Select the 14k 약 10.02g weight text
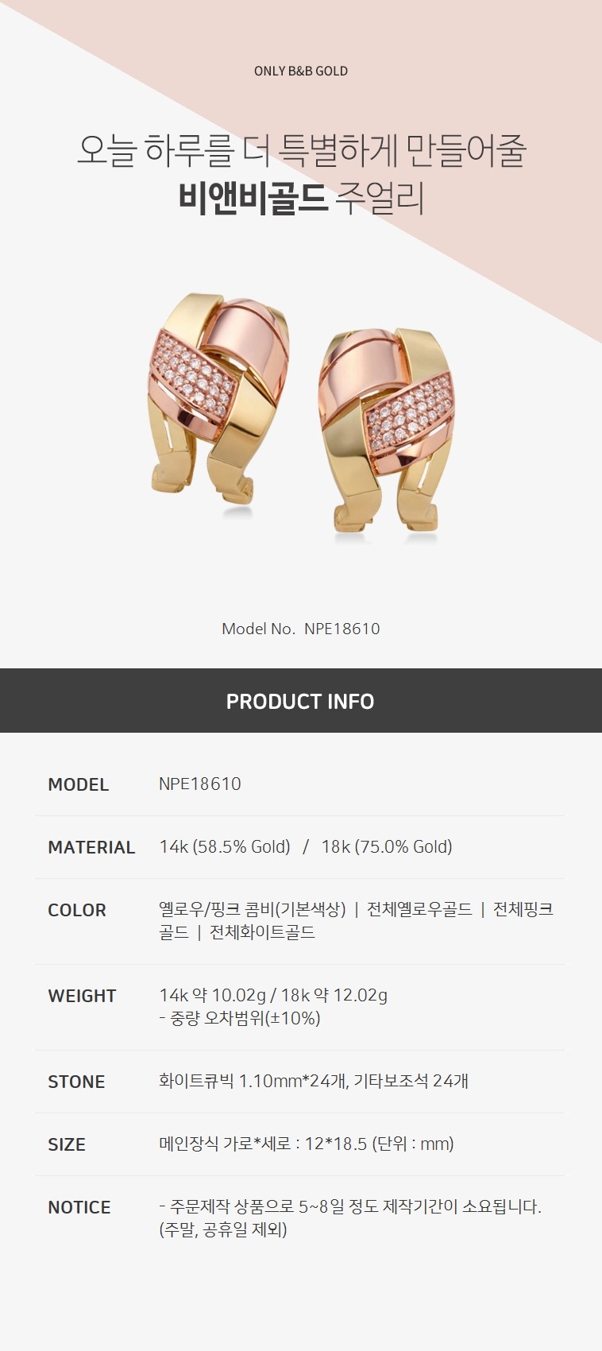Viewport: 602px width, 1351px height. click(x=212, y=995)
